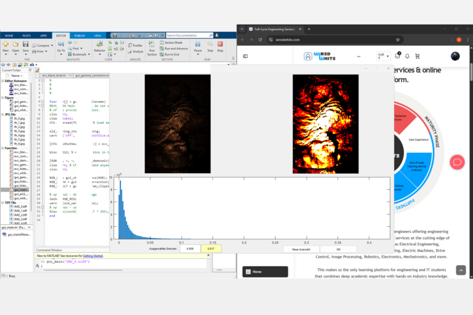Click the WiredWhite logo
This screenshot has width=473, height=315.
(x=320, y=56)
